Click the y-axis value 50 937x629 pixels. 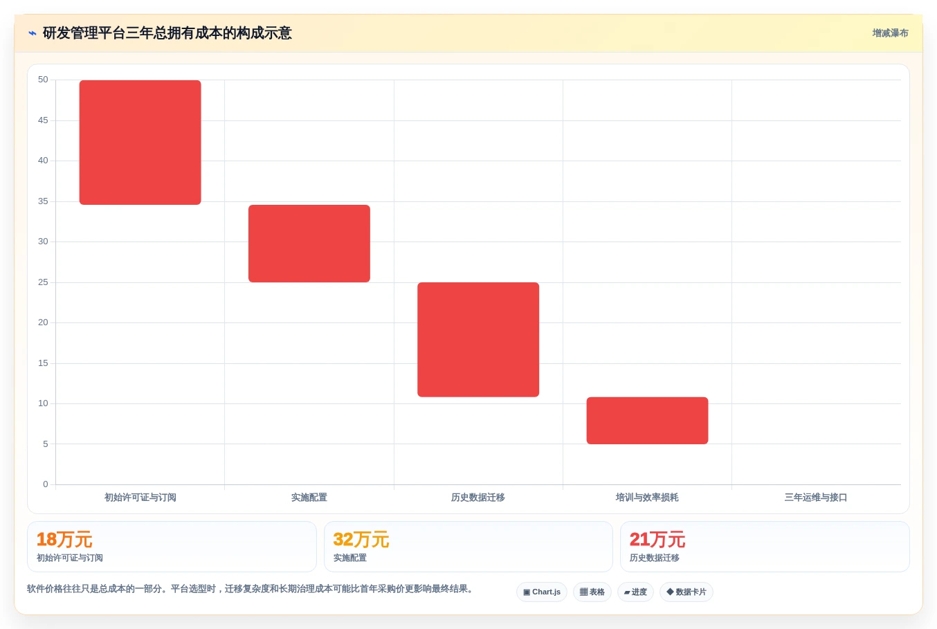point(43,80)
